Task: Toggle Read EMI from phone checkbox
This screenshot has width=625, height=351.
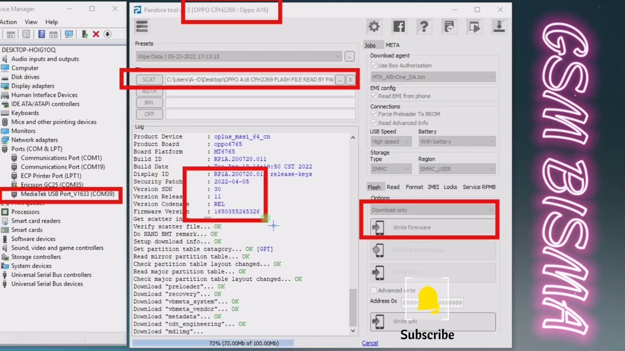Action: click(374, 96)
